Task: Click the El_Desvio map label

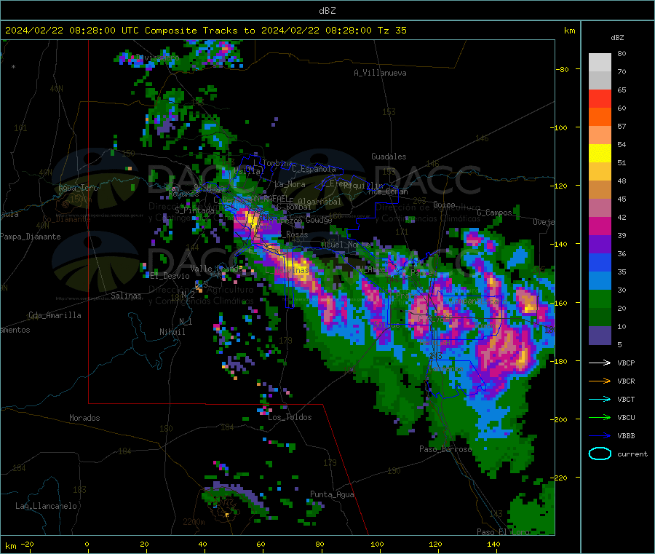Action: pos(170,276)
